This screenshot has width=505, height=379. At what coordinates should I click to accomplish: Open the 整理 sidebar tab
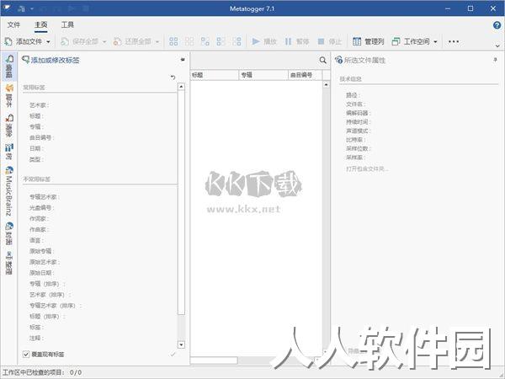pyautogui.click(x=9, y=263)
